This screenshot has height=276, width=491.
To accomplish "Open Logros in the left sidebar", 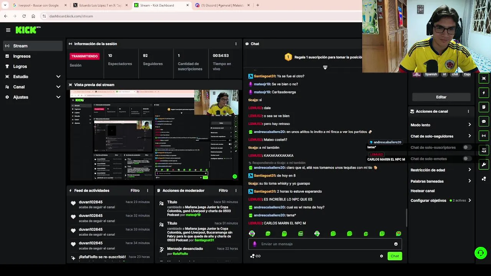I will point(33,66).
